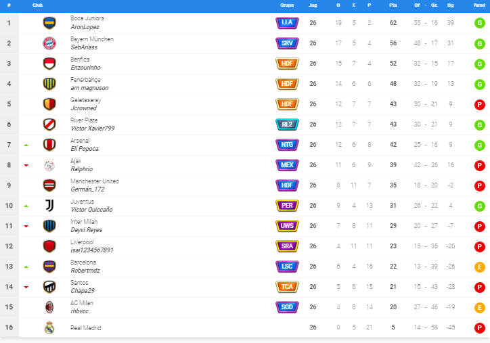The image size is (490, 343).
Task: Click the AC Milan crest
Action: 49,307
